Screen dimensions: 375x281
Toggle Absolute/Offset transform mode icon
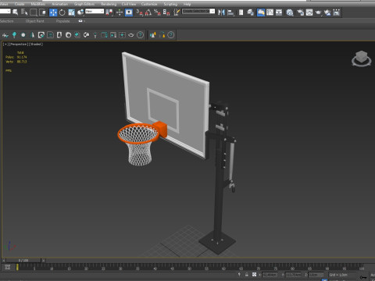tap(255, 275)
